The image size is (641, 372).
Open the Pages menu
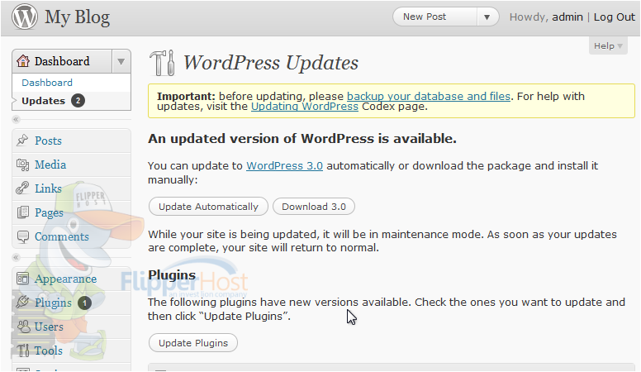(49, 212)
